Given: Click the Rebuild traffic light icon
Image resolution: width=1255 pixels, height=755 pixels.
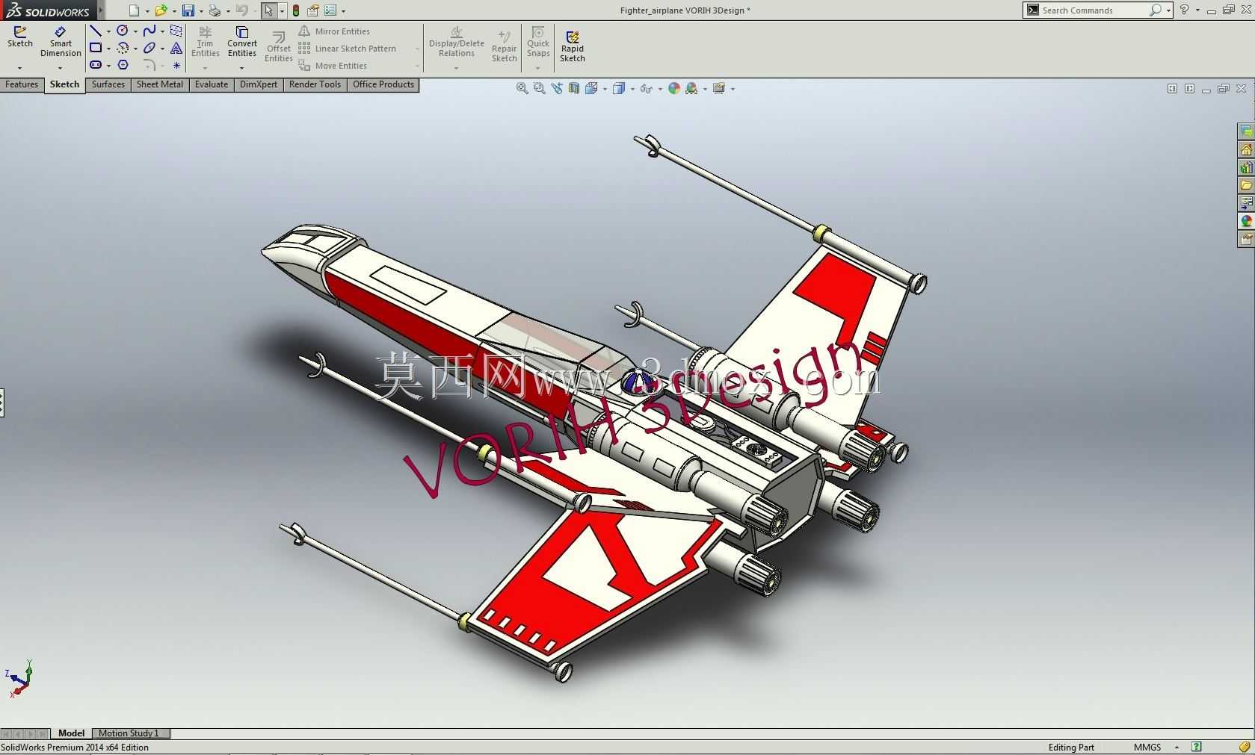Looking at the screenshot, I should coord(296,10).
